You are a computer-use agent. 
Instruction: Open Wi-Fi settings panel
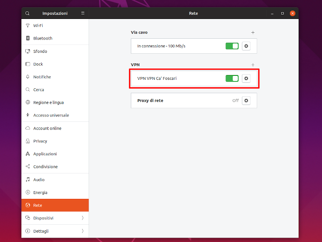pos(55,25)
